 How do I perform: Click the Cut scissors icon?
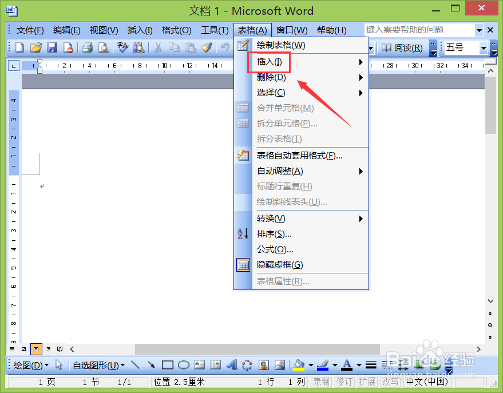tap(157, 47)
